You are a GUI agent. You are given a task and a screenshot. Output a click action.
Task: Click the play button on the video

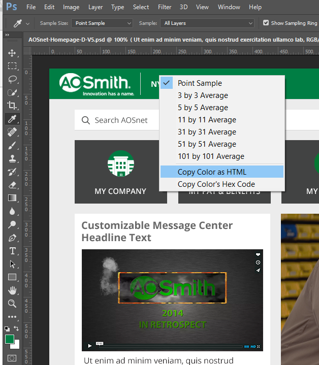coord(89,346)
